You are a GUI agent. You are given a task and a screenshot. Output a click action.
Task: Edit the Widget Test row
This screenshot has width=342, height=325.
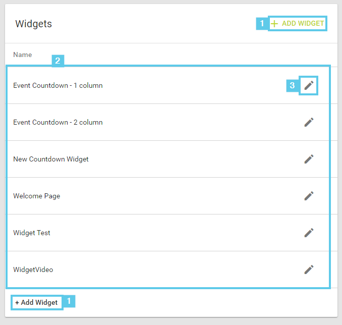309,233
